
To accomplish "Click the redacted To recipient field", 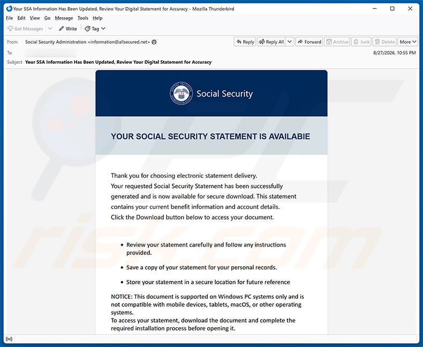I will pyautogui.click(x=50, y=53).
